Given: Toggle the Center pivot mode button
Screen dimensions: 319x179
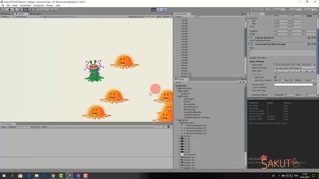Looking at the screenshot, I should coord(42,10).
